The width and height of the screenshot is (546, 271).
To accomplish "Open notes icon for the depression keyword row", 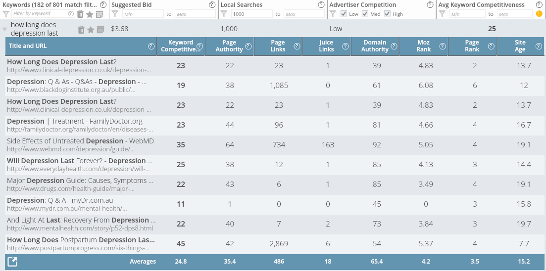I will tap(100, 30).
